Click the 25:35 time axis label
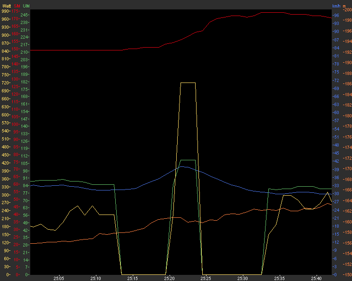Image resolution: width=352 pixels, height=281 pixels. (x=279, y=278)
